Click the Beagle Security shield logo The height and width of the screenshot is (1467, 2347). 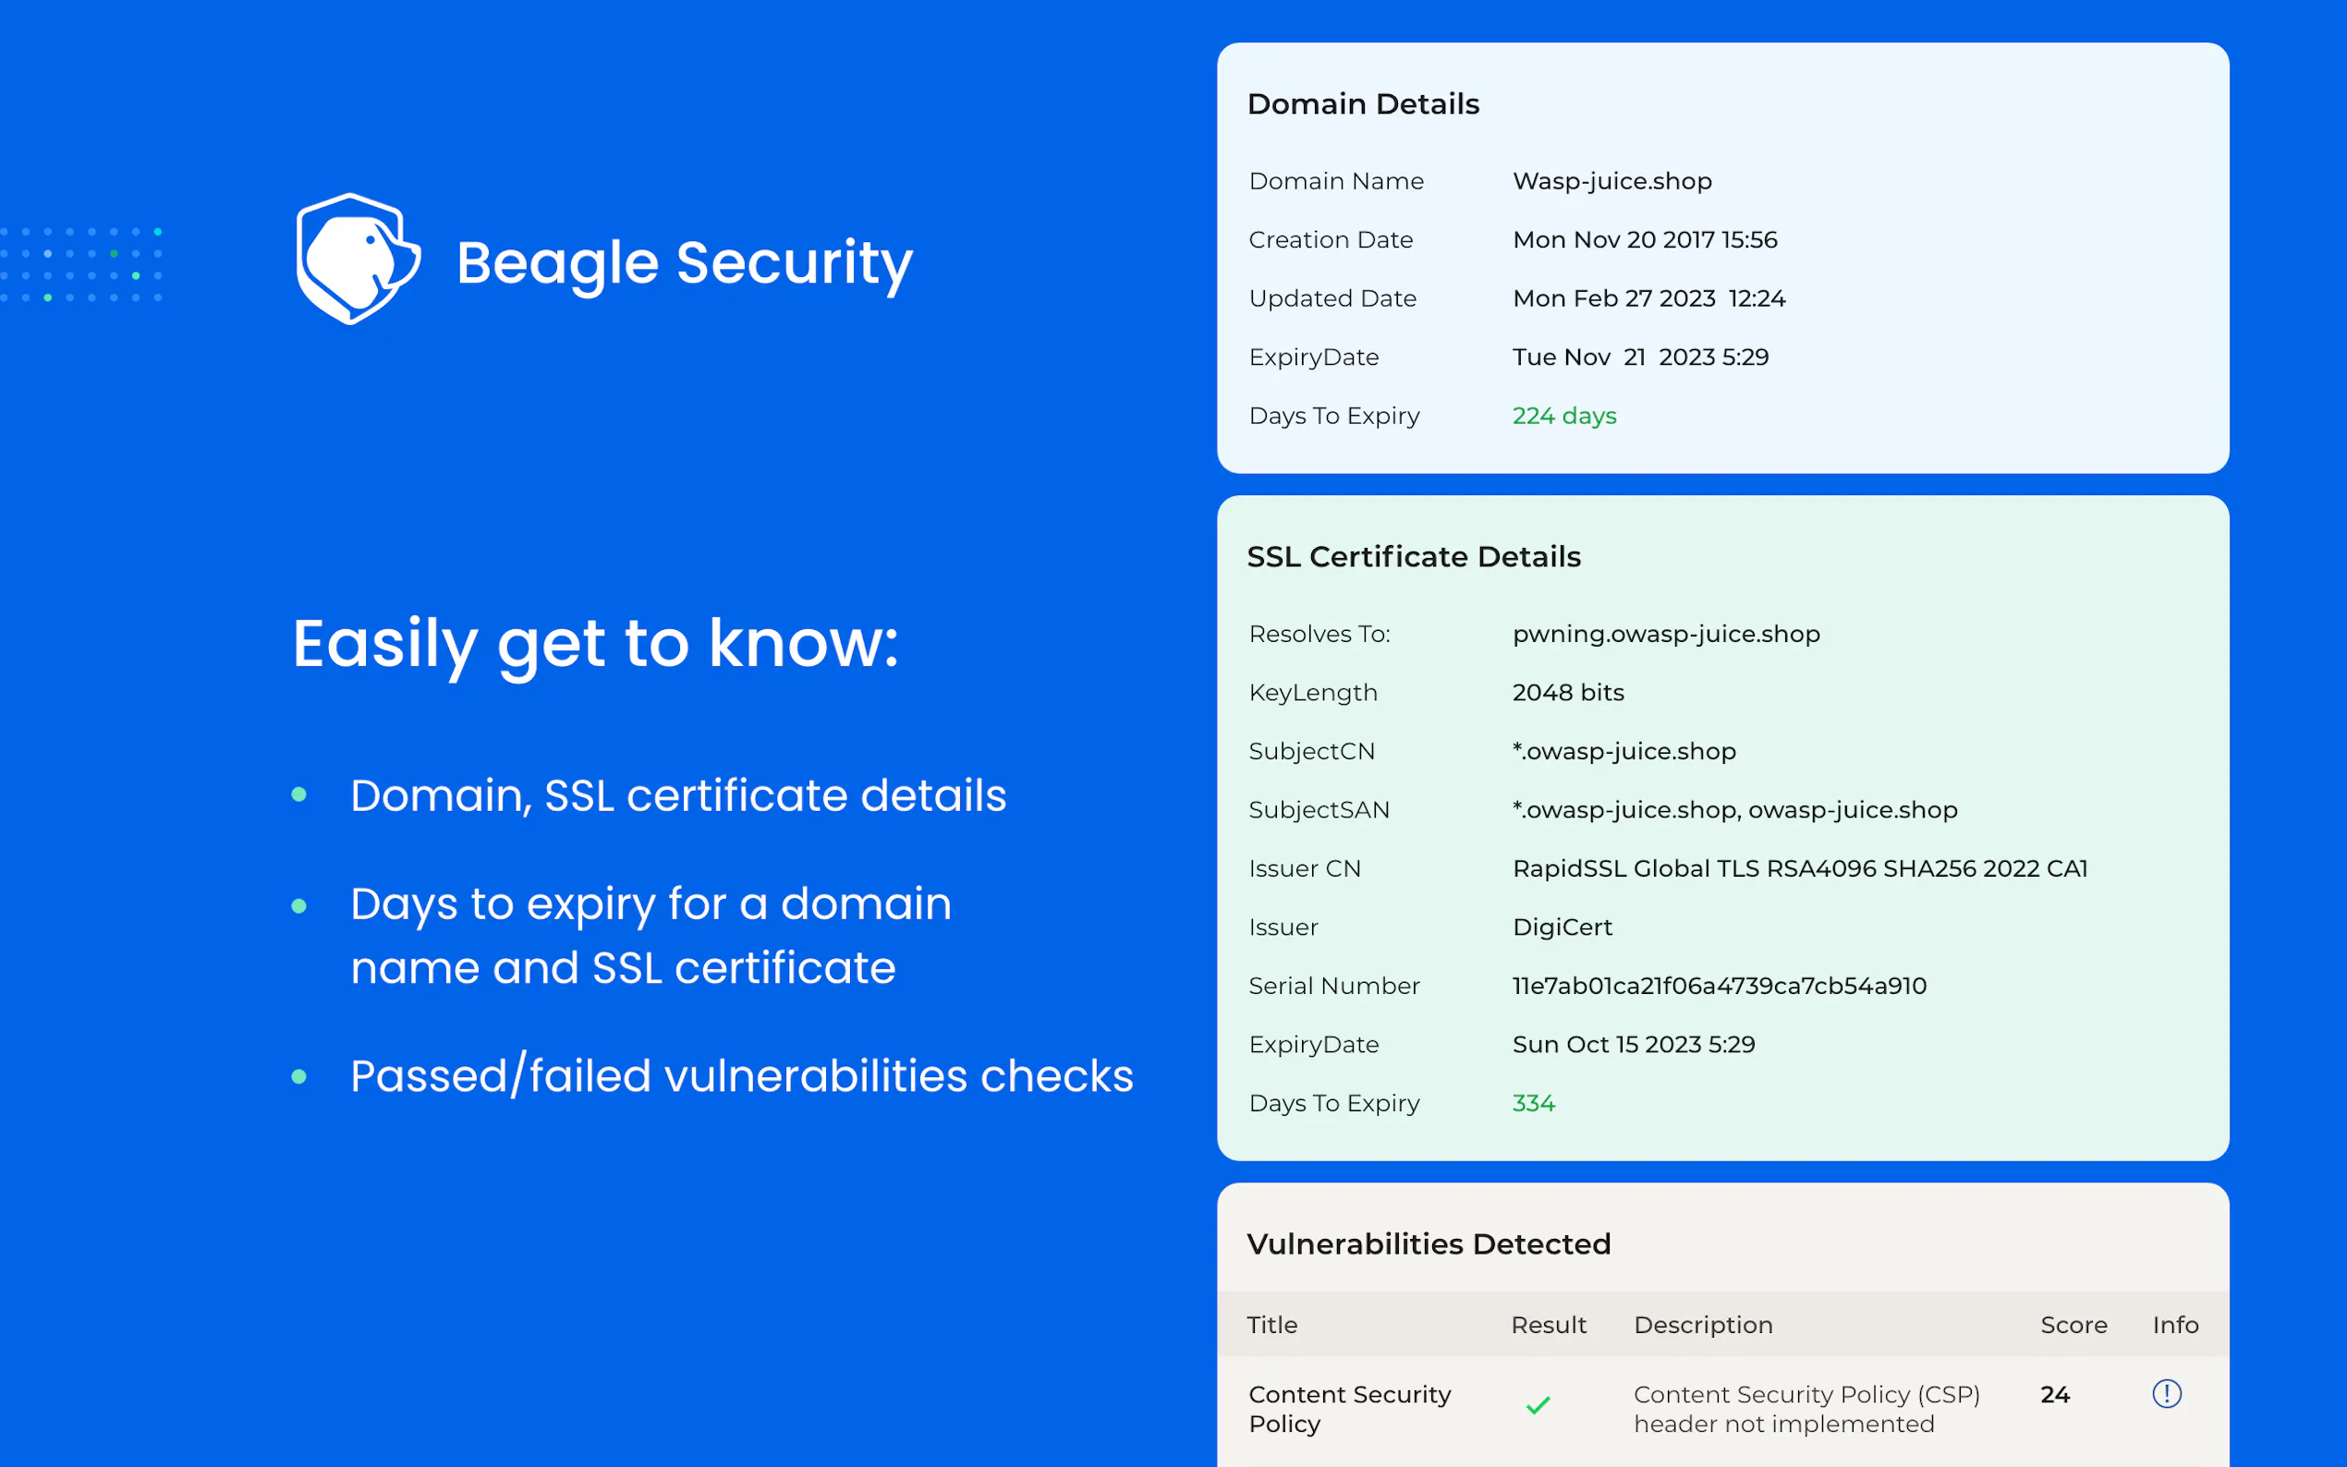tap(357, 259)
